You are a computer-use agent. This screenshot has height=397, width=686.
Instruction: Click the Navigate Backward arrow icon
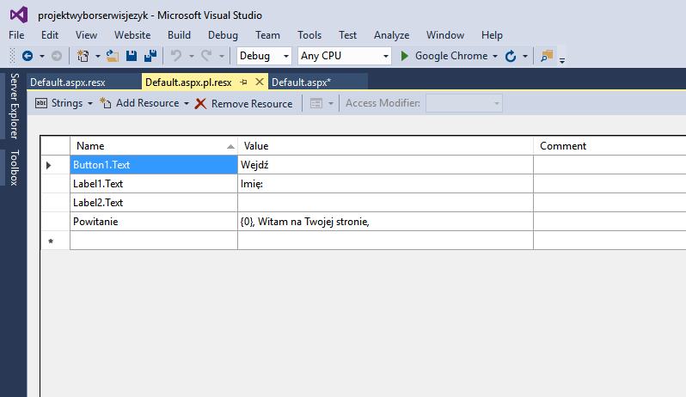pos(28,56)
